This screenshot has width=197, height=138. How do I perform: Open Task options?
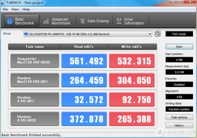point(179,117)
